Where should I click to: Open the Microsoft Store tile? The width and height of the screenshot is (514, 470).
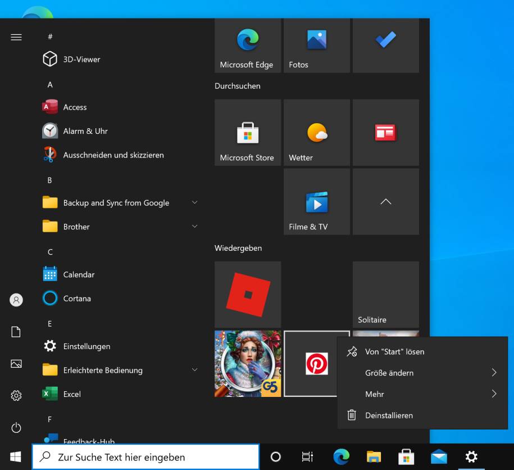pyautogui.click(x=248, y=133)
